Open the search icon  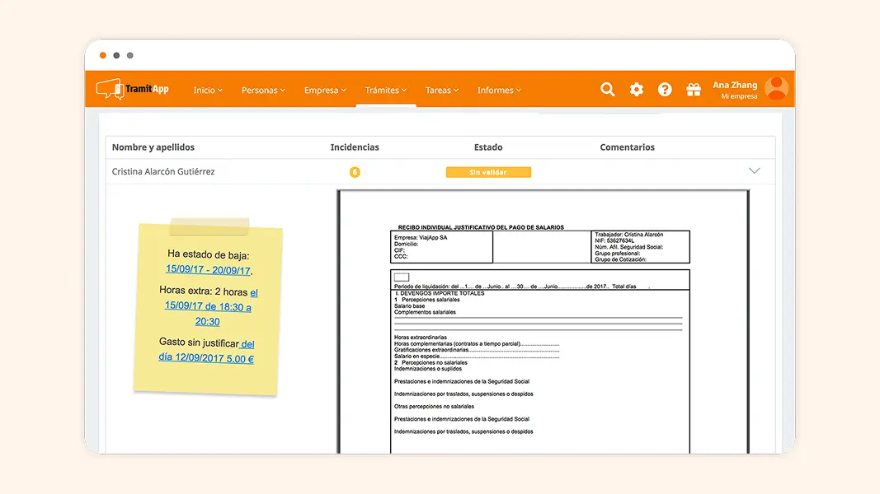608,89
